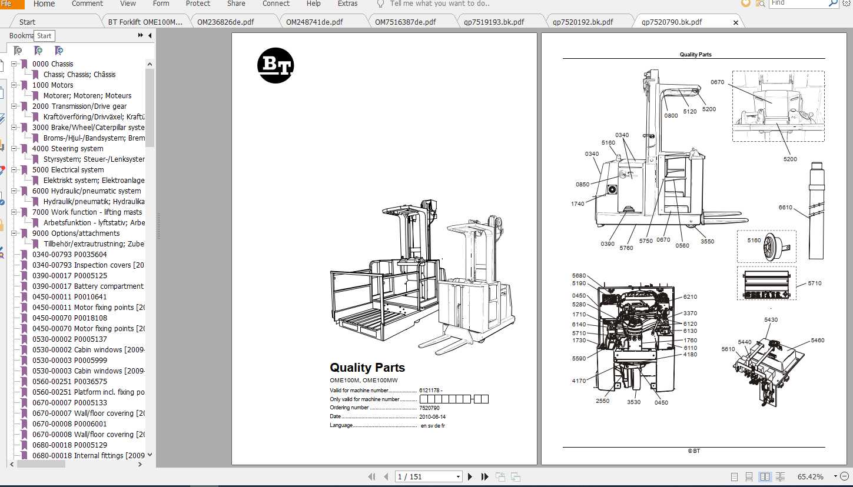Screen dimensions: 853x487
Task: Switch to continuous facing view mode
Action: pos(780,476)
